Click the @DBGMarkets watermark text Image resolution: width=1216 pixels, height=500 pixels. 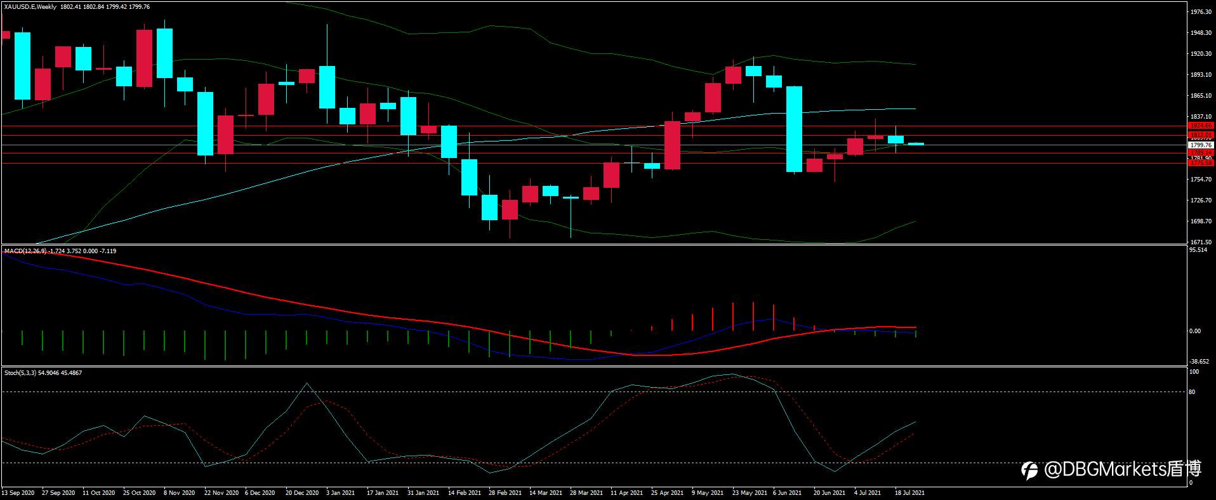click(1123, 470)
